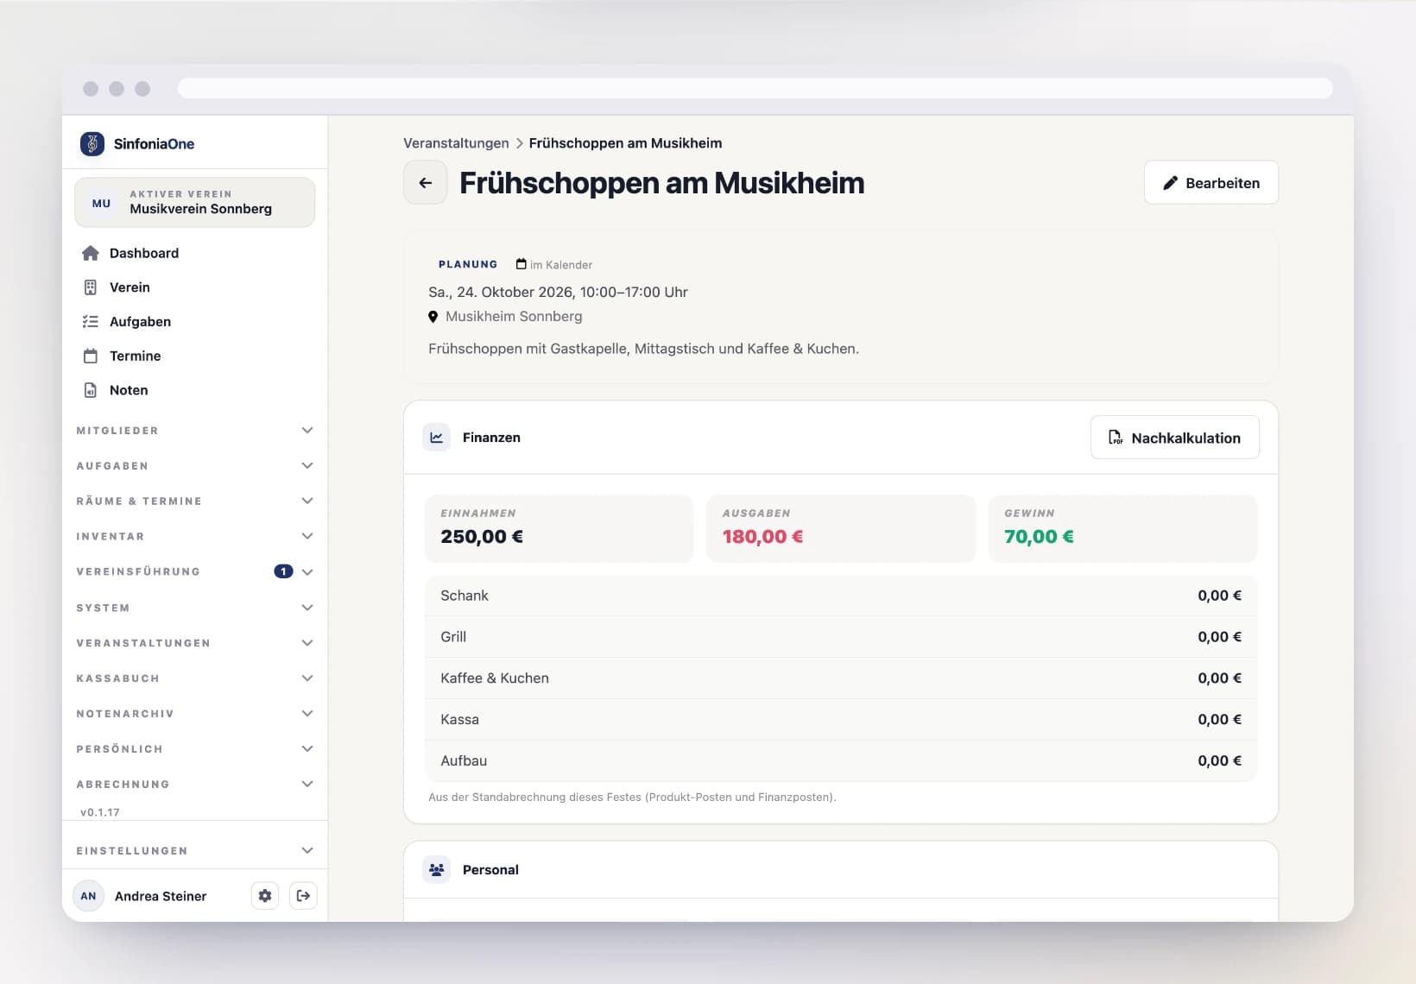Click the Finanzen chart icon
Viewport: 1416px width, 984px height.
pyautogui.click(x=437, y=438)
